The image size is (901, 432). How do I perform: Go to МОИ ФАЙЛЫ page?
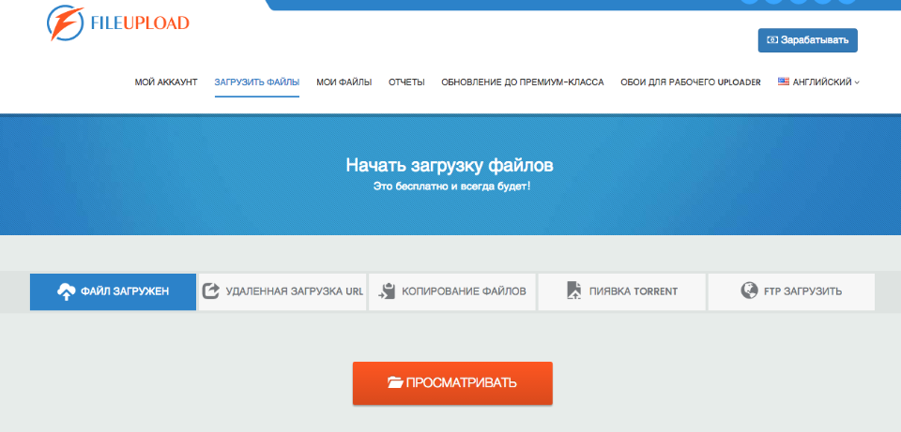click(344, 82)
